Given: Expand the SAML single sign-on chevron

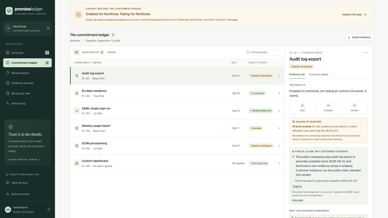Looking at the screenshot, I should click(279, 111).
